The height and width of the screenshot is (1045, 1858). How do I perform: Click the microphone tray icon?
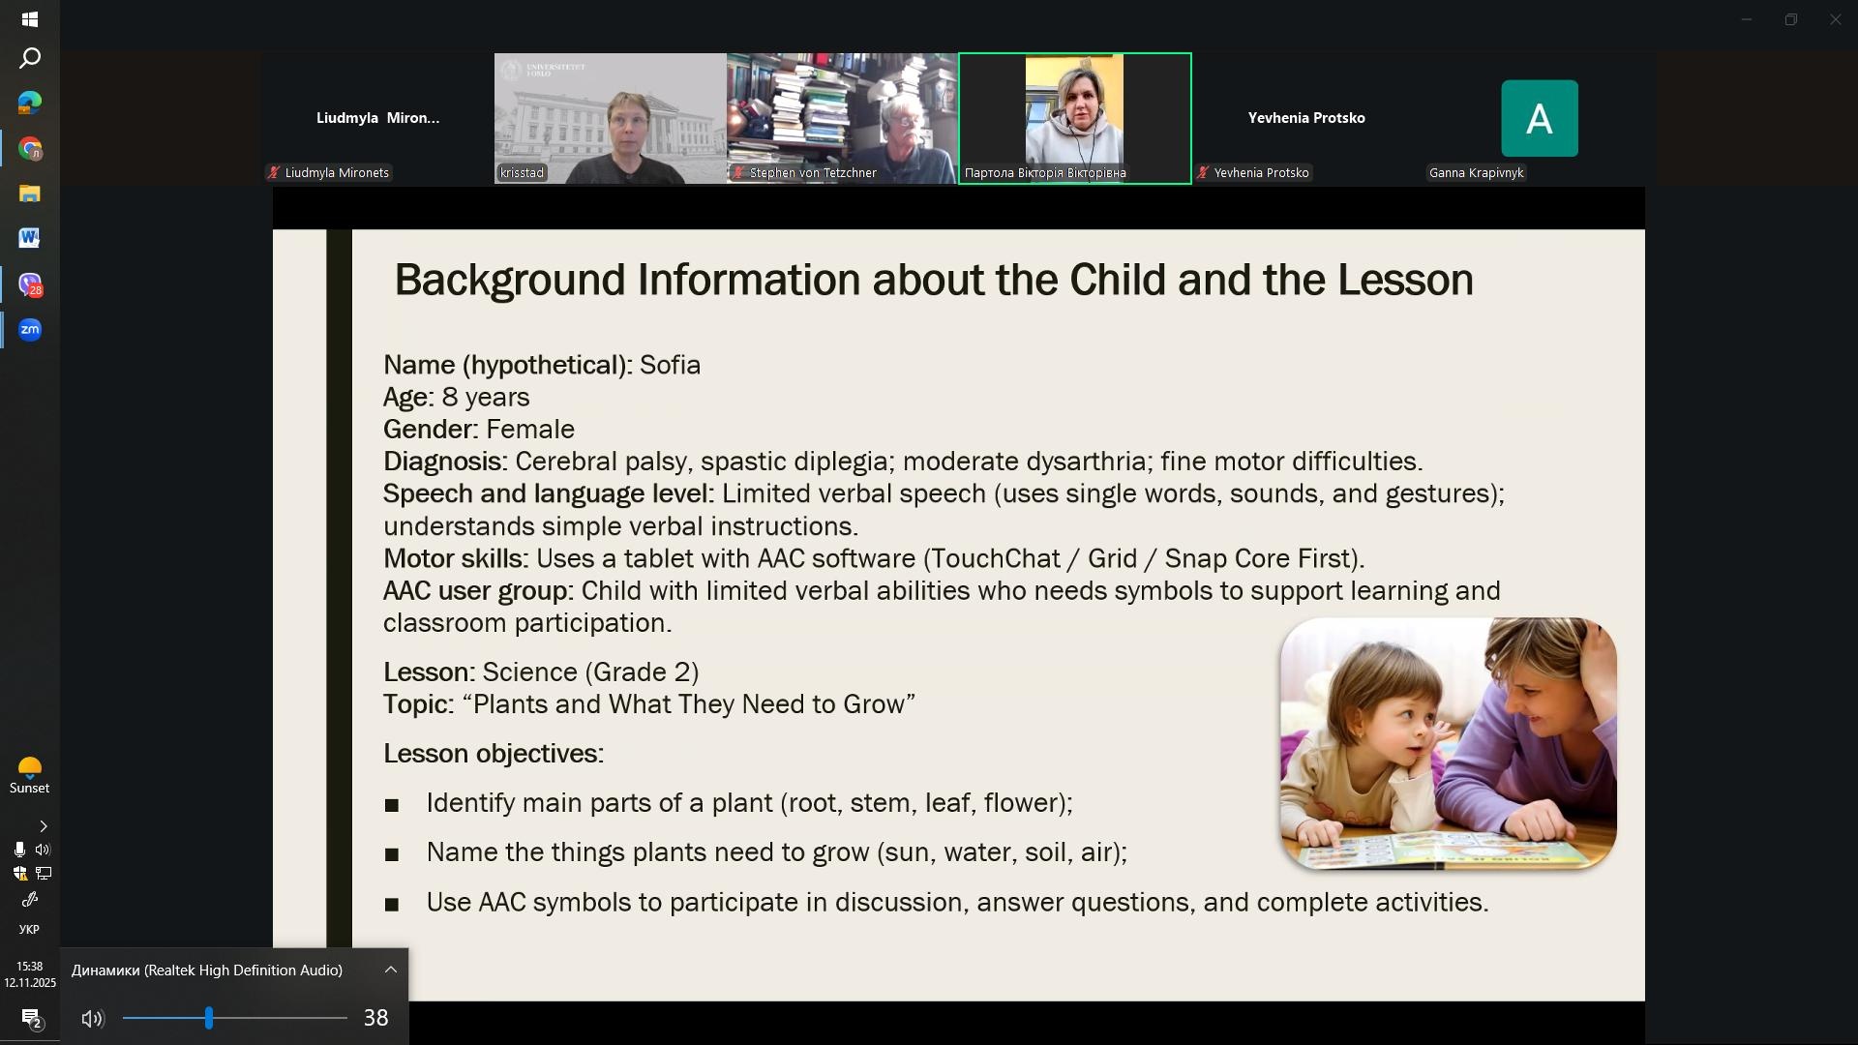coord(19,850)
